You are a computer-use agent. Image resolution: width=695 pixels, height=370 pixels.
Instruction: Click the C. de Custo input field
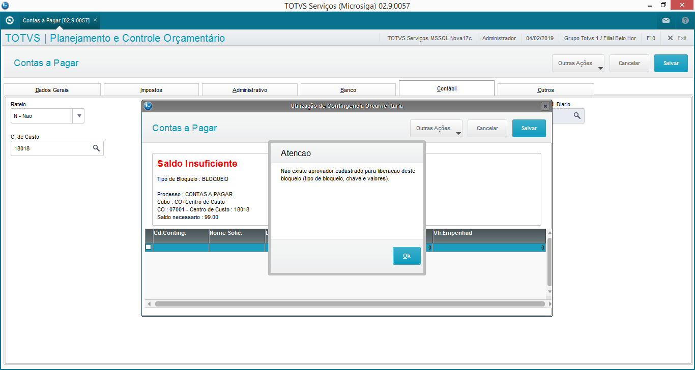pyautogui.click(x=57, y=148)
